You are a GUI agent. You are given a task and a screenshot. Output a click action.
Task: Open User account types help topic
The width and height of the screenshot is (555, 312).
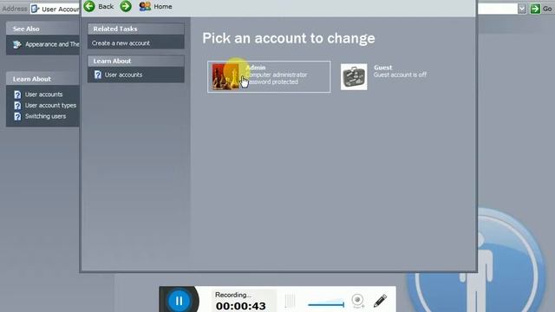50,106
